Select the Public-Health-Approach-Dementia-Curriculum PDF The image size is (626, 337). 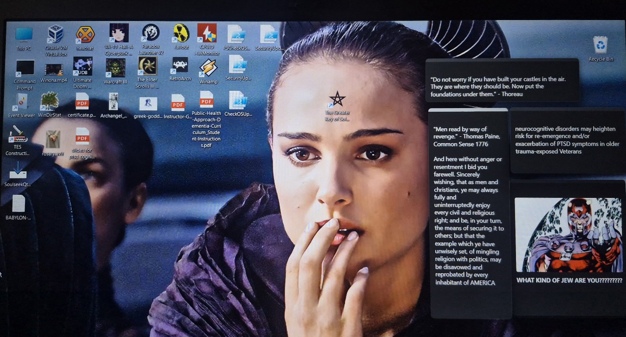[206, 119]
